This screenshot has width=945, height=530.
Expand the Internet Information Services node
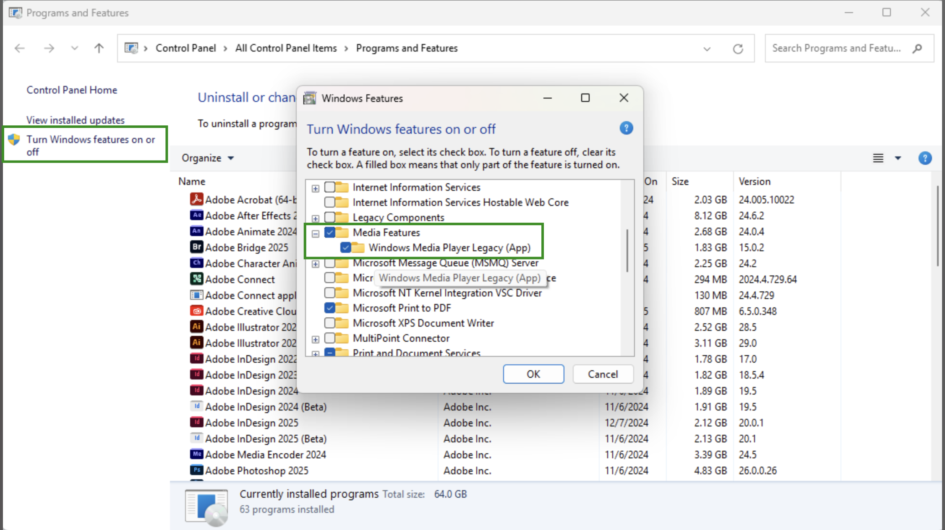point(315,187)
